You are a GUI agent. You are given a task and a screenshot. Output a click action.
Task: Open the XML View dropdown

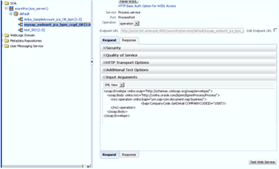[x=122, y=85]
